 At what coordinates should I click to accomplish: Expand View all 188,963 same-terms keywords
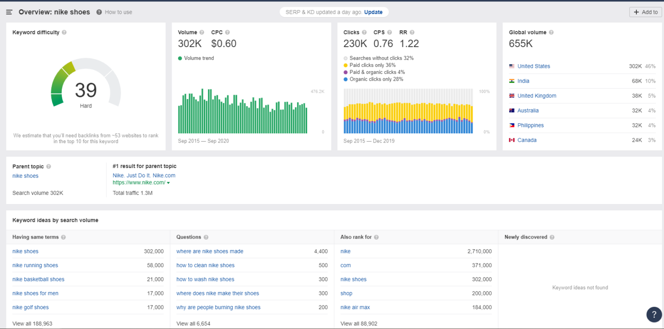(32, 323)
